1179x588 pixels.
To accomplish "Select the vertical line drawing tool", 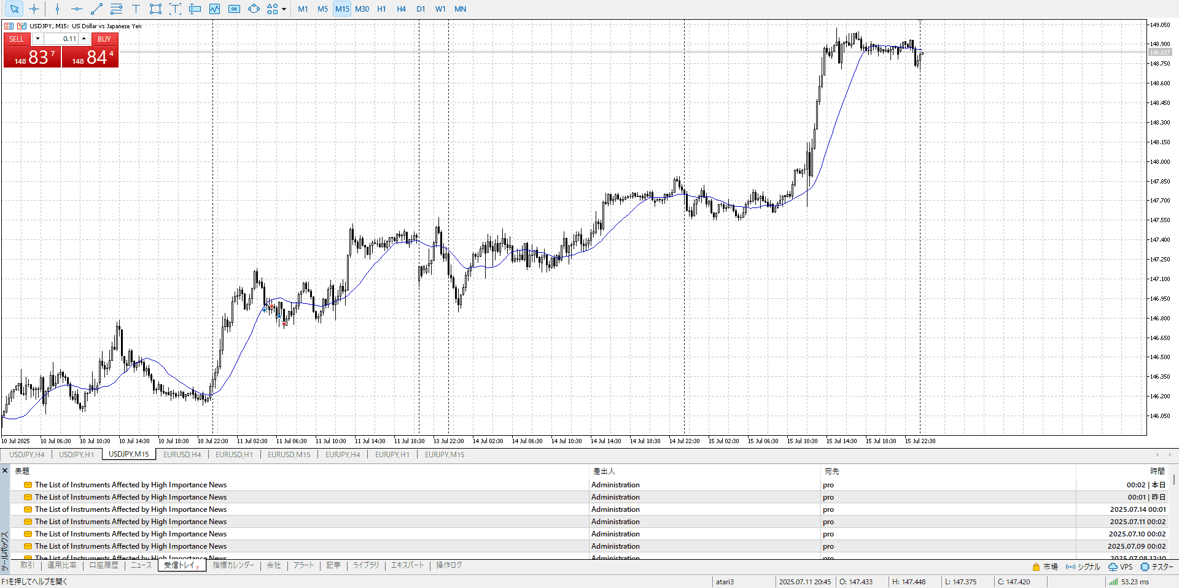I will point(57,9).
